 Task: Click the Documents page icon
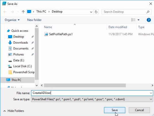tap(10, 49)
